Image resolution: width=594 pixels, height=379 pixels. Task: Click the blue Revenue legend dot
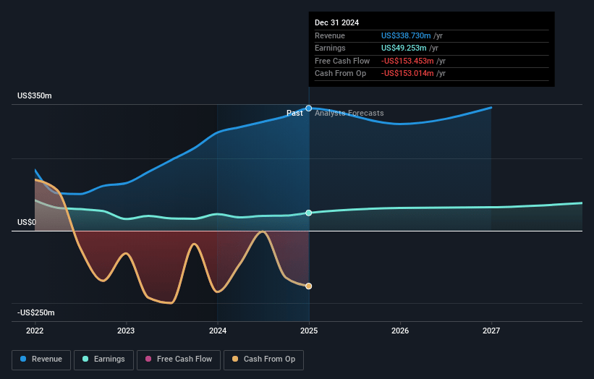point(23,359)
